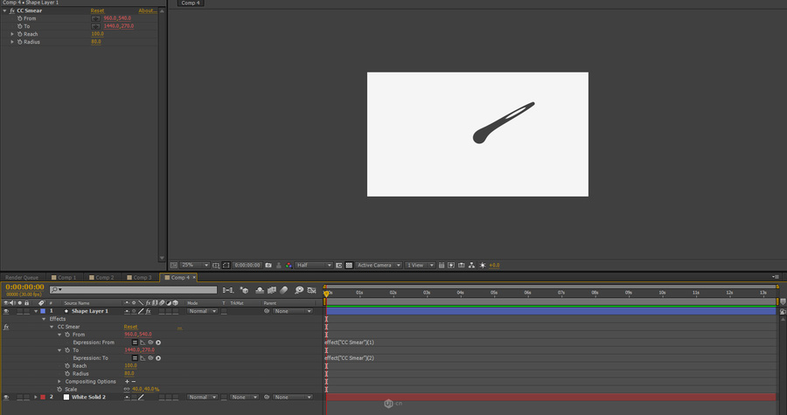
Task: Open the 25% magnification dropdown
Action: [194, 265]
